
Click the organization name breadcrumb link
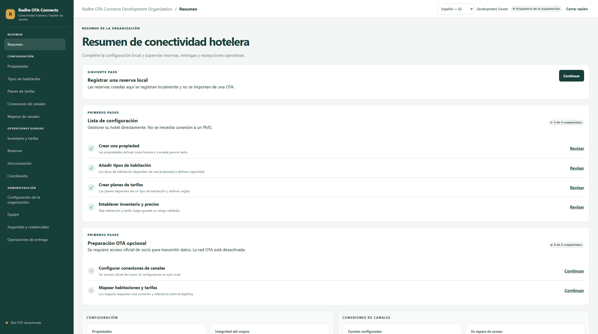pos(127,9)
